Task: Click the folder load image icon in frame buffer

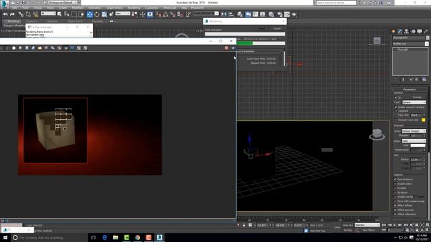Action: 40,48
